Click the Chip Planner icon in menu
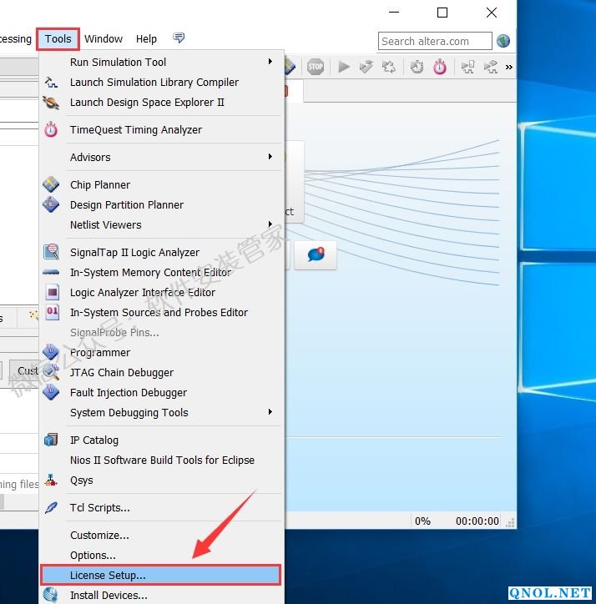The width and height of the screenshot is (596, 604). tap(52, 185)
